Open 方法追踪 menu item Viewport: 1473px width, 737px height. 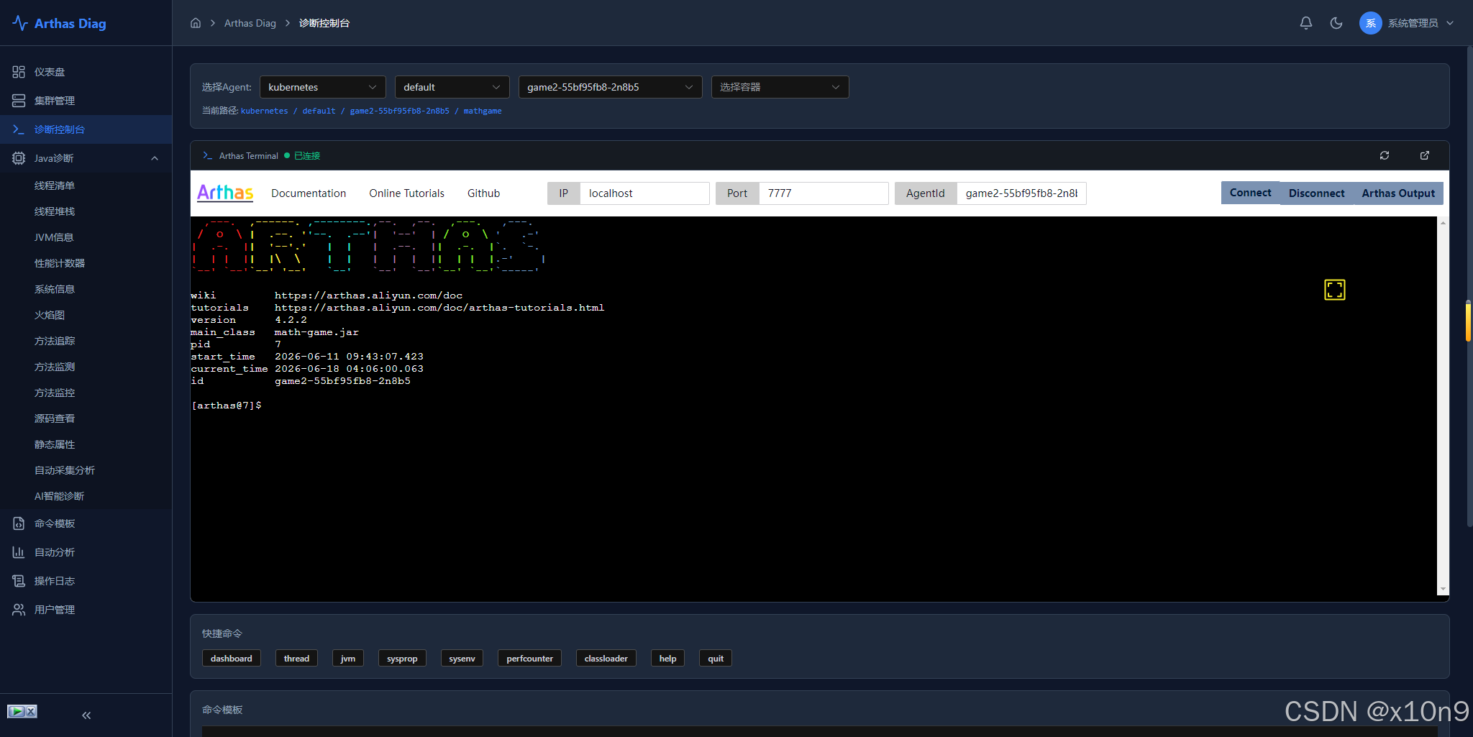(x=55, y=341)
